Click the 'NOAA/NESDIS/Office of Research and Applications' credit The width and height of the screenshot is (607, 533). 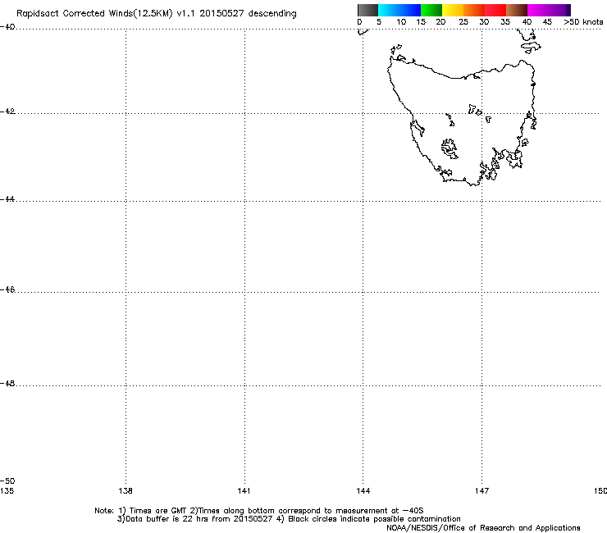pyautogui.click(x=483, y=528)
